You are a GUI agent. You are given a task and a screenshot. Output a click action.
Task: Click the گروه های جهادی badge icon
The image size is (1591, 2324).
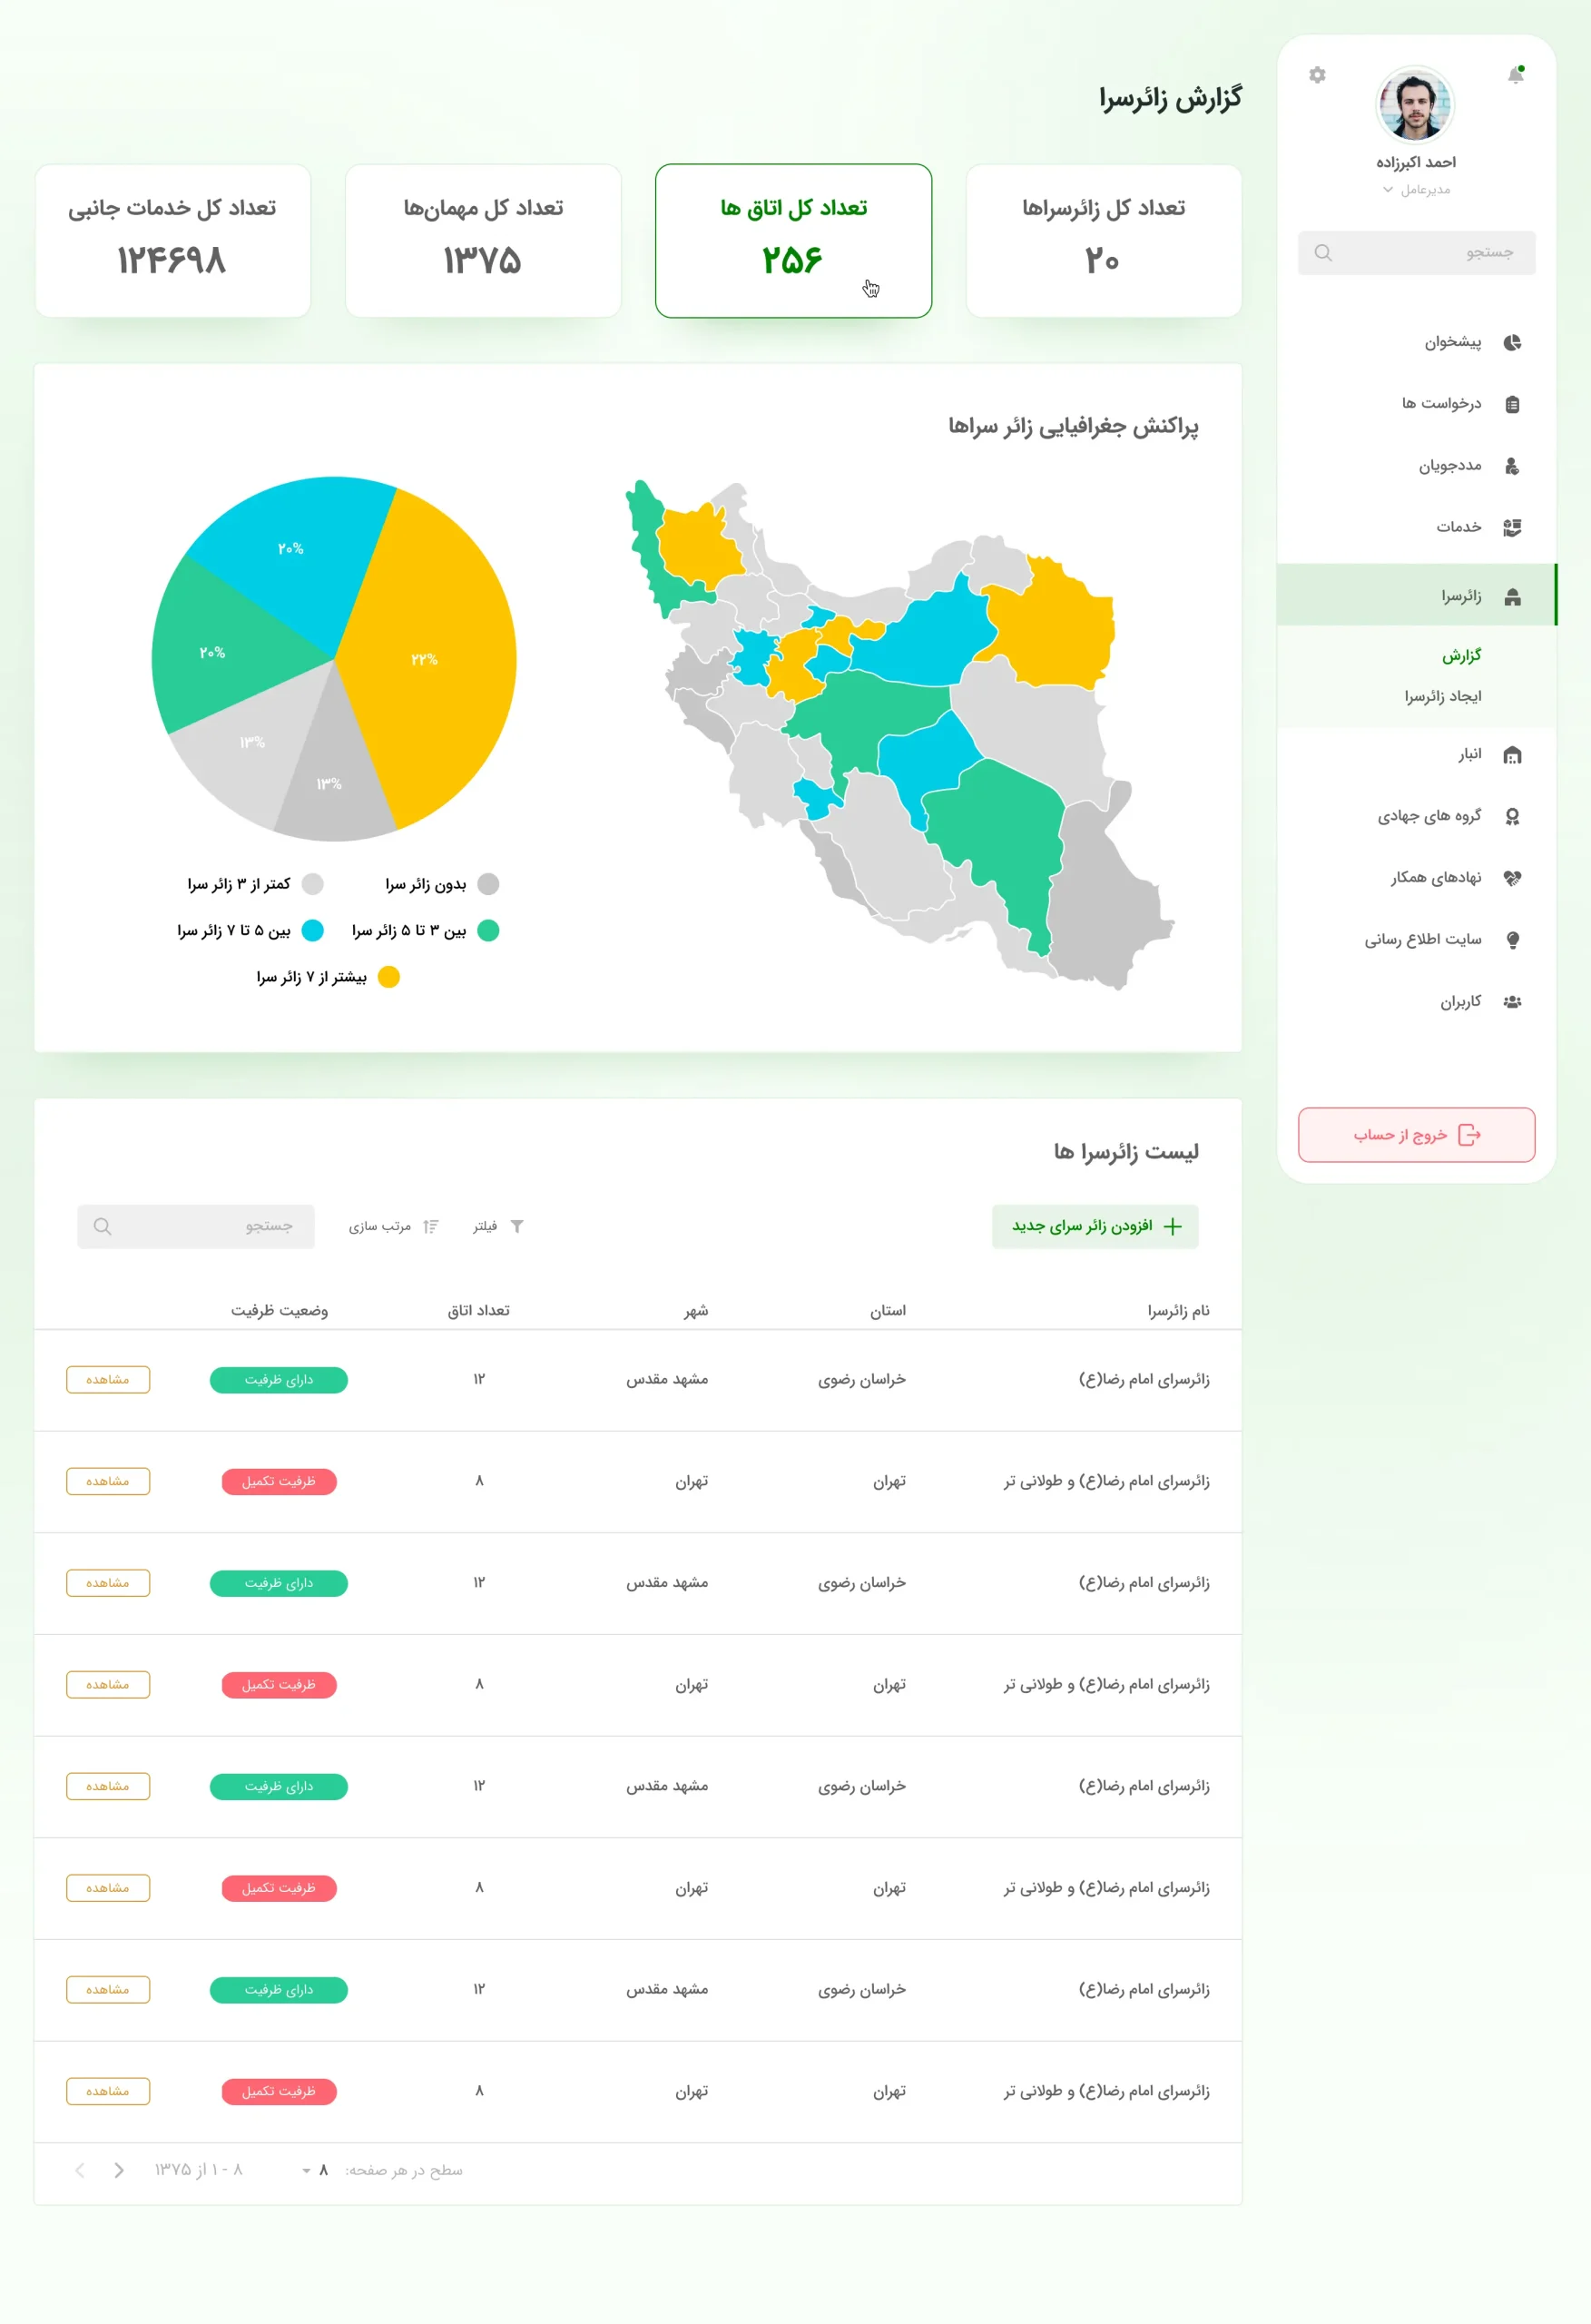point(1512,816)
